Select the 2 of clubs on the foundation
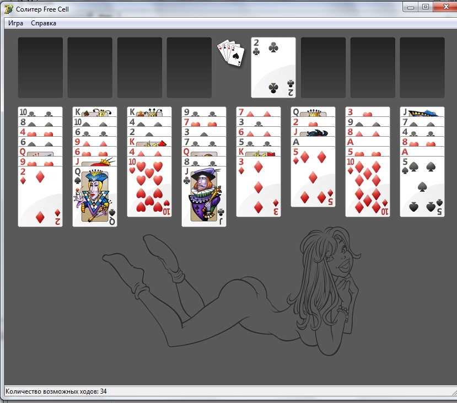Image resolution: width=457 pixels, height=403 pixels. click(x=273, y=67)
